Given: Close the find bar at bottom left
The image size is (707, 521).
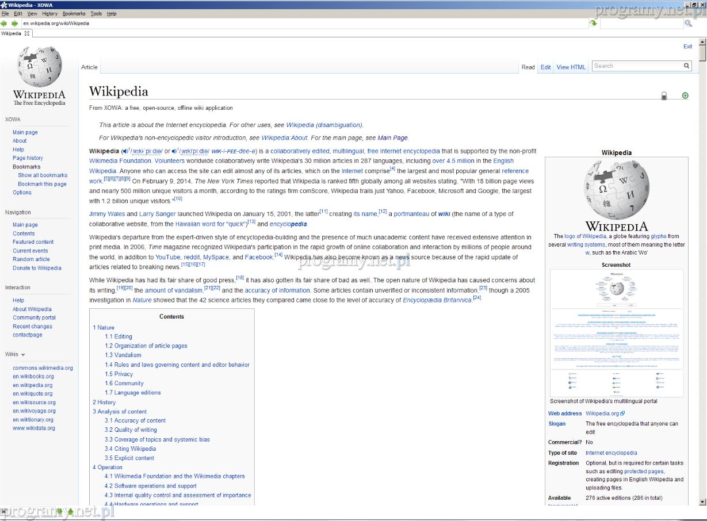Looking at the screenshot, I should coord(4,511).
